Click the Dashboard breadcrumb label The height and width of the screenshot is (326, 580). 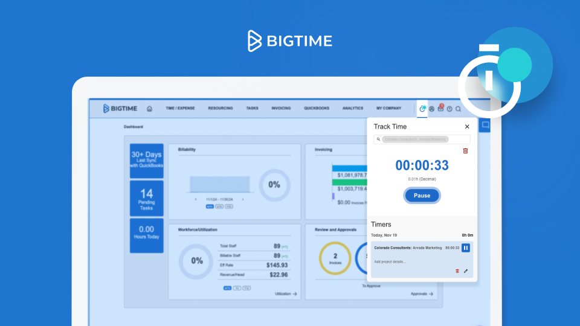(133, 127)
